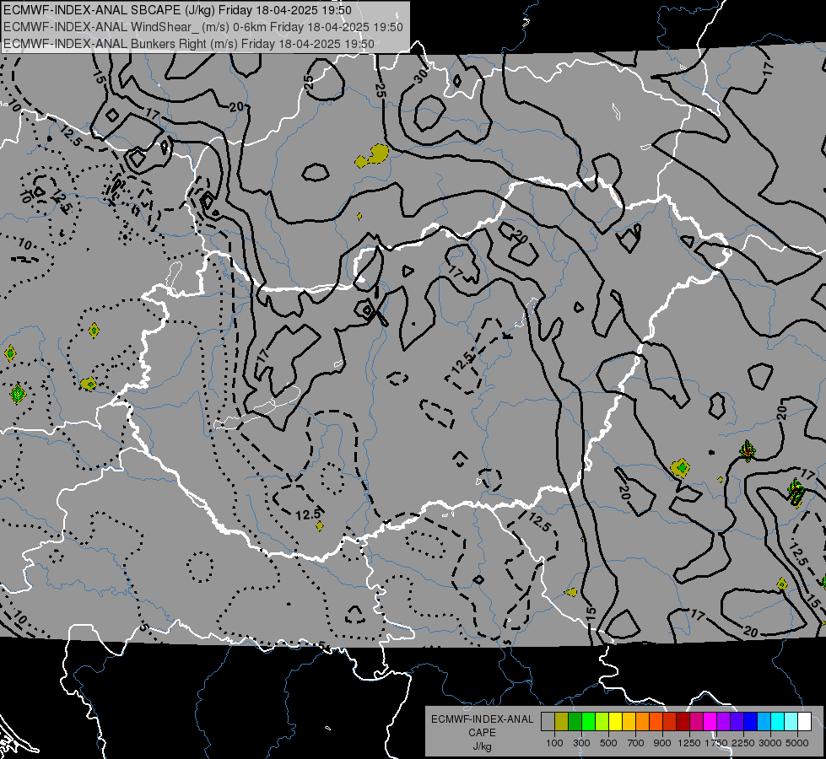This screenshot has height=759, width=826.
Task: Click the 2250 legend tick label
Action: point(744,743)
